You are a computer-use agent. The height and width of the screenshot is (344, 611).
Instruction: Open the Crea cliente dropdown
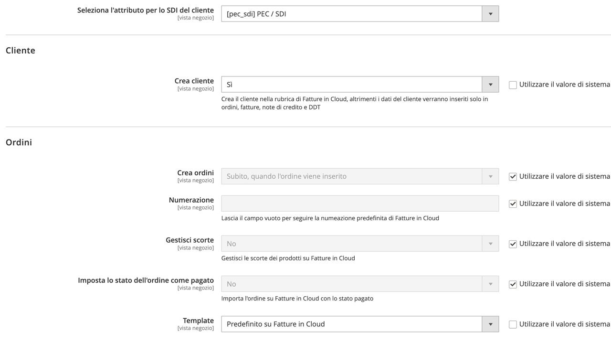click(360, 85)
